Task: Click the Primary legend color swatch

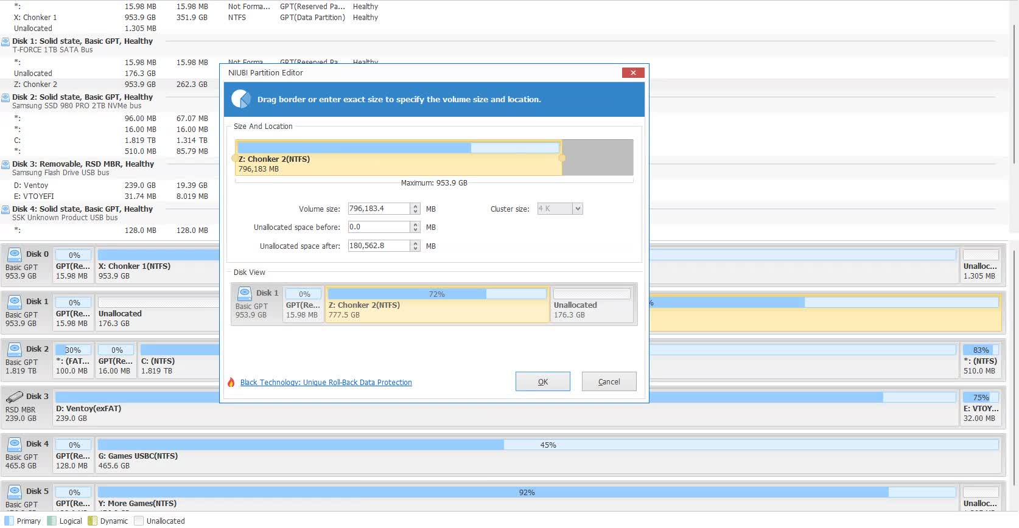Action: tap(9, 521)
